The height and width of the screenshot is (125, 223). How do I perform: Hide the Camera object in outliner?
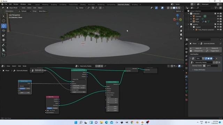[x=218, y=16]
